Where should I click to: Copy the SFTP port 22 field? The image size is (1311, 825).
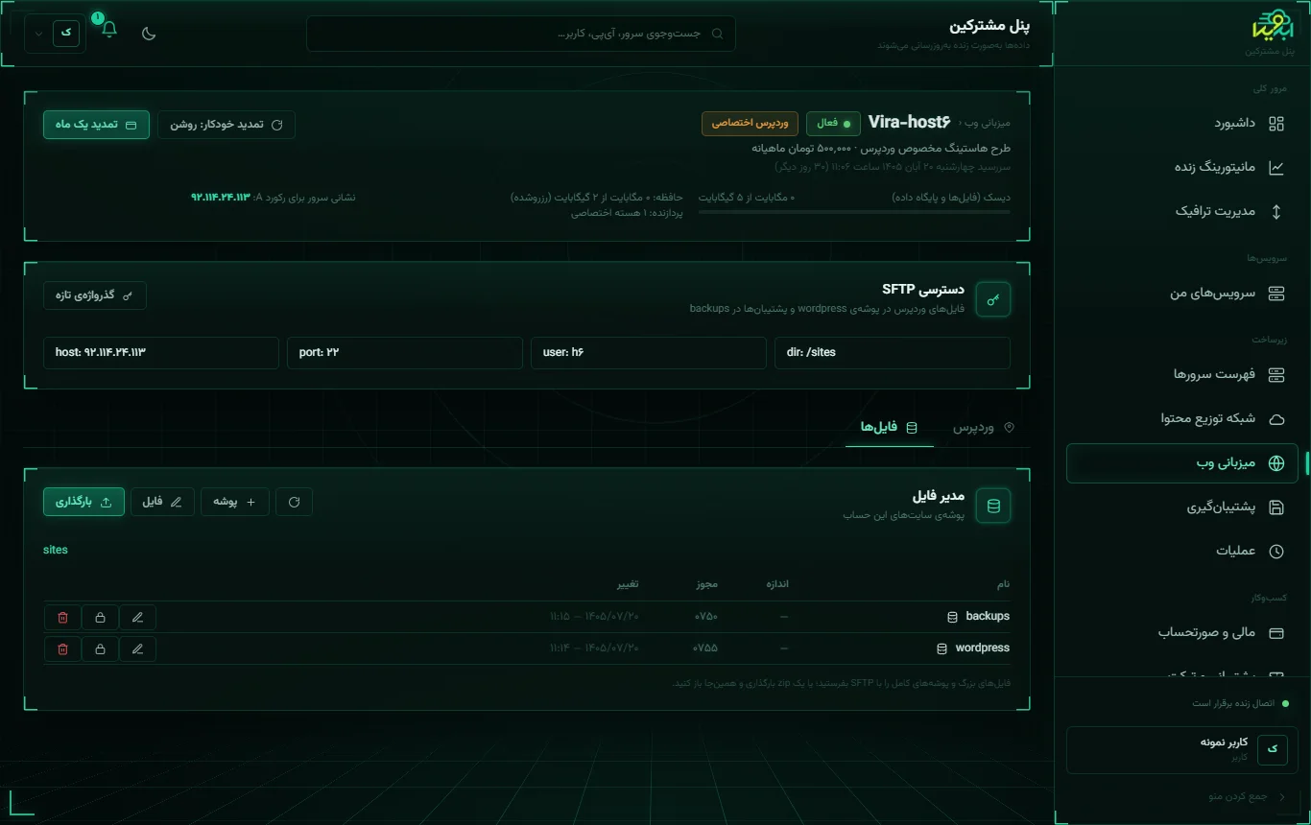[x=405, y=352]
